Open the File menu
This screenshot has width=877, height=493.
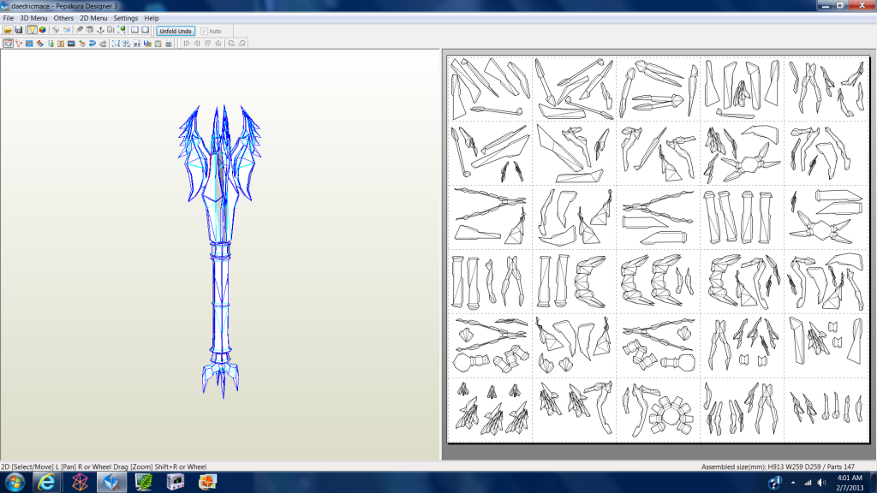pyautogui.click(x=9, y=18)
